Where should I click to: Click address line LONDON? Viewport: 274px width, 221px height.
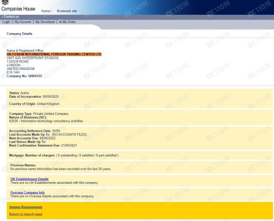coord(13,65)
